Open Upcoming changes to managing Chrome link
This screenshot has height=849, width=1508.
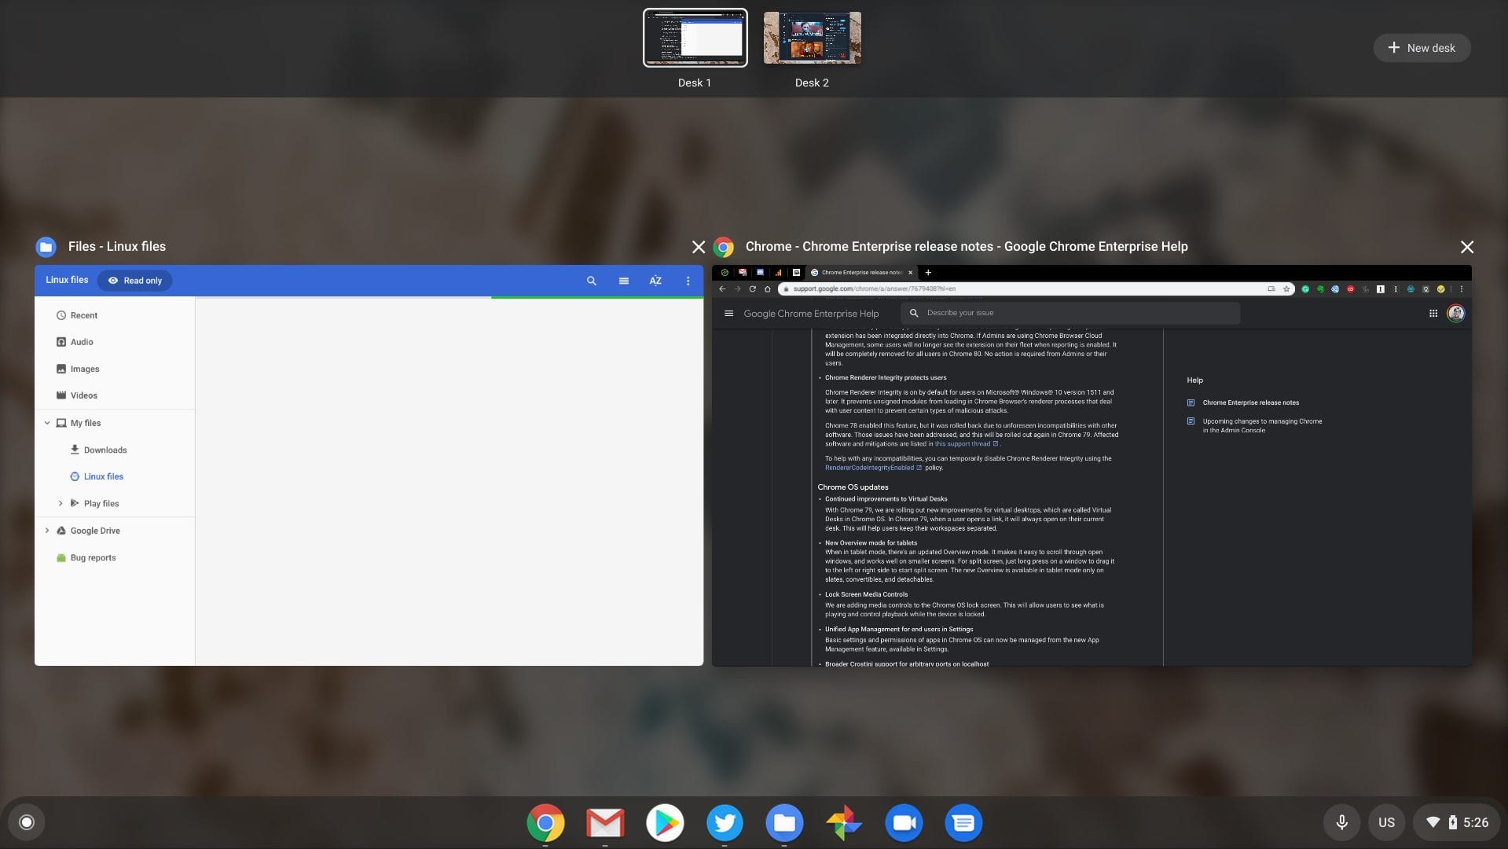click(1262, 425)
